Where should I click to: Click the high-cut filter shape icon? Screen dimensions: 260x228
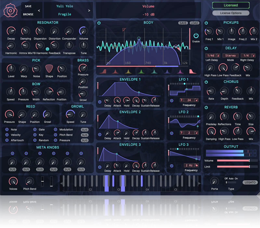(x=191, y=71)
